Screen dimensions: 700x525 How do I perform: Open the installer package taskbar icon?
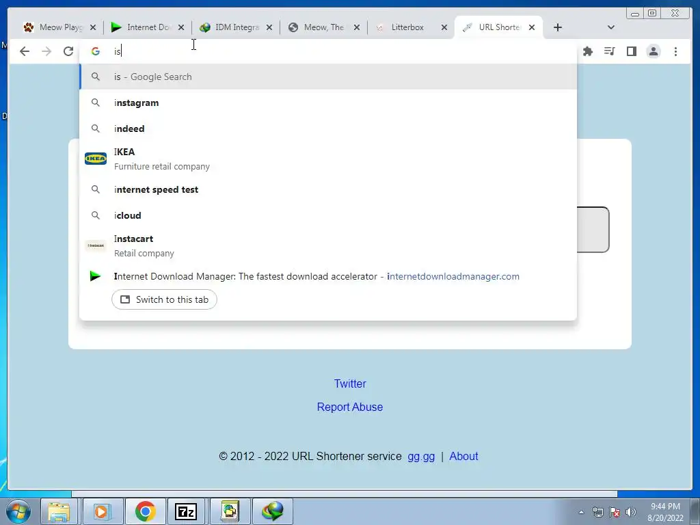[230, 511]
